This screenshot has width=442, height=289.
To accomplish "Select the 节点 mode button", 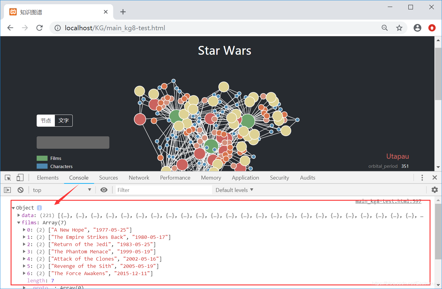I will click(x=46, y=121).
